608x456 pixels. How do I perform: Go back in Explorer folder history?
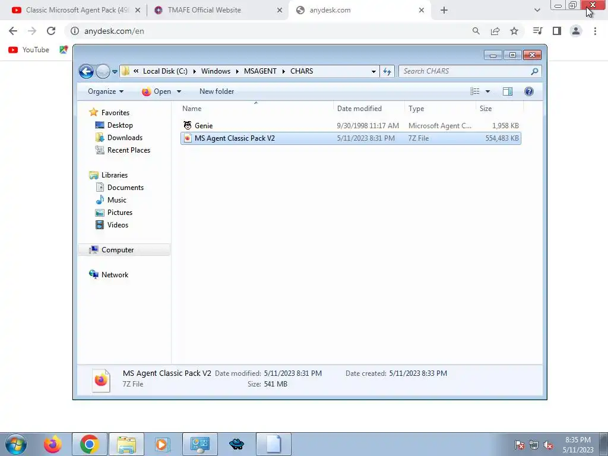pyautogui.click(x=86, y=71)
